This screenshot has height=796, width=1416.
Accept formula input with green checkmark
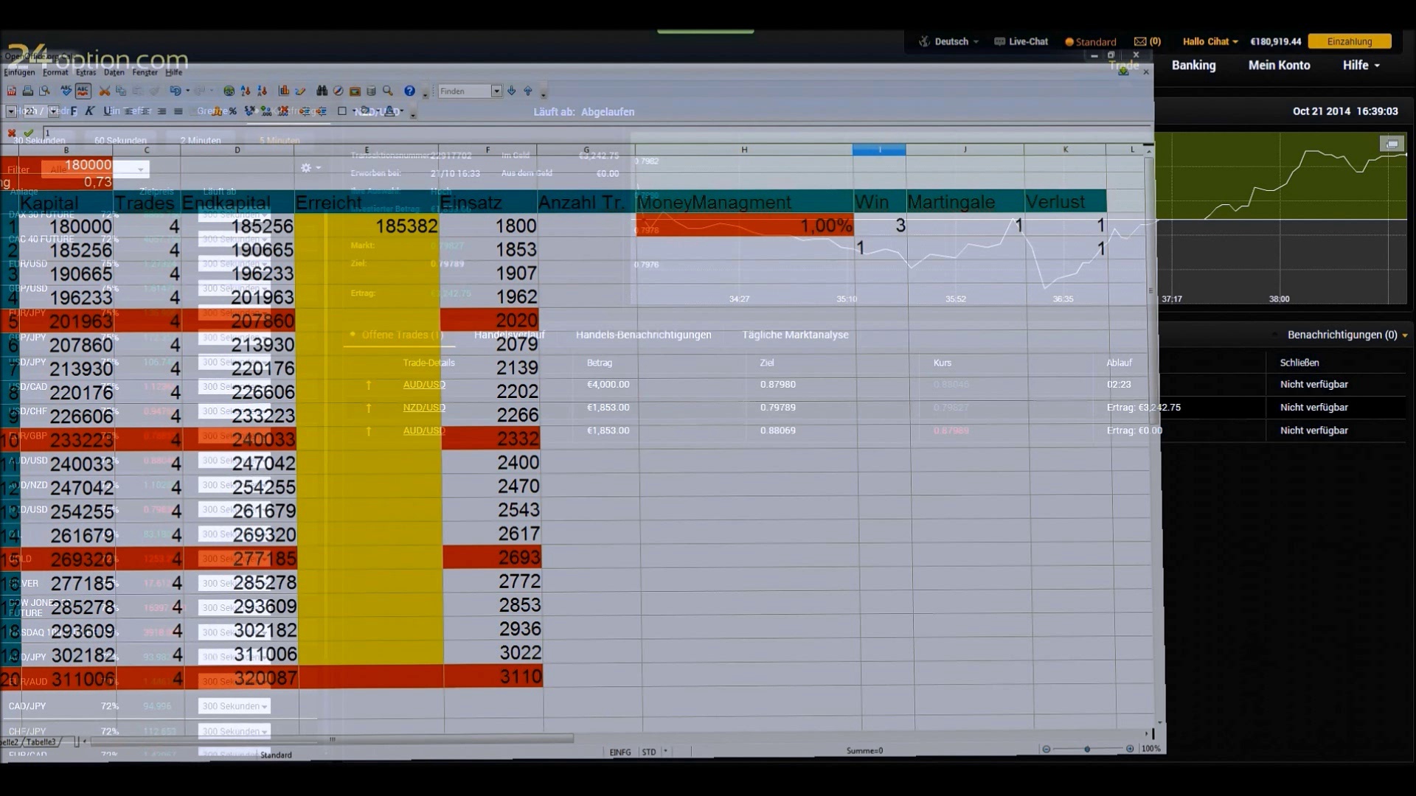(29, 133)
